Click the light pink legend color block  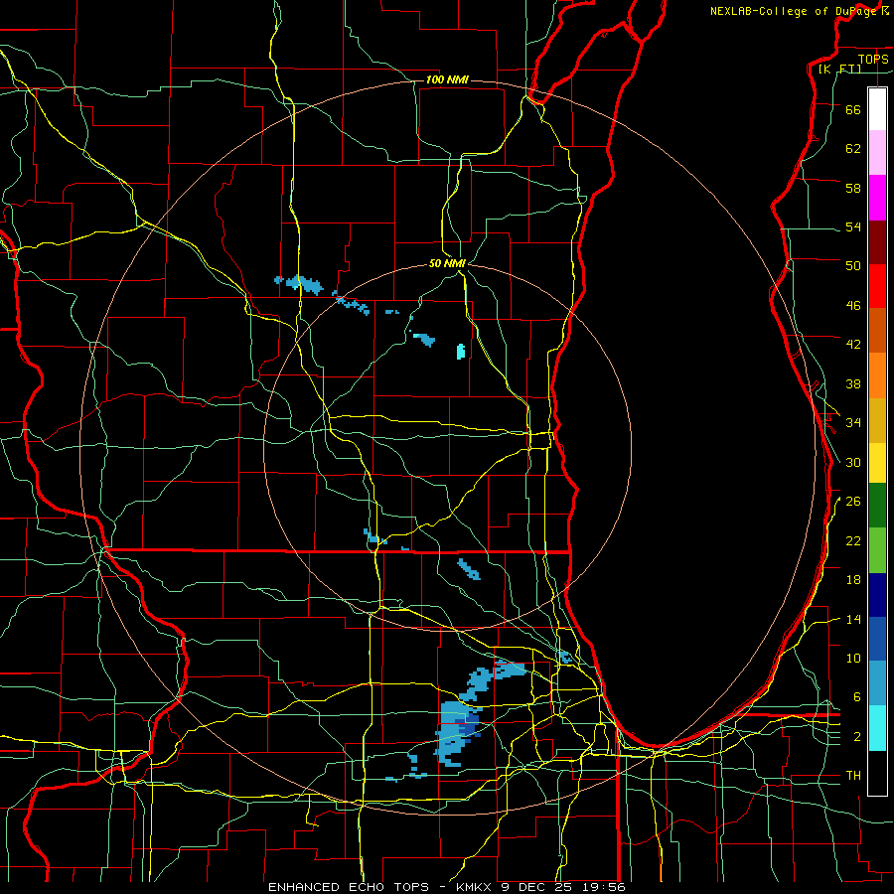click(x=877, y=153)
